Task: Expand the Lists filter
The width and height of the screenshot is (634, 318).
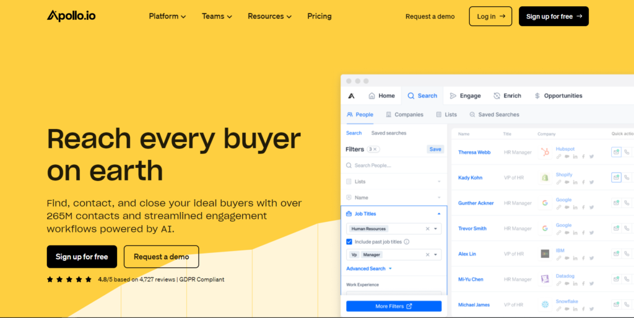Action: (394, 182)
